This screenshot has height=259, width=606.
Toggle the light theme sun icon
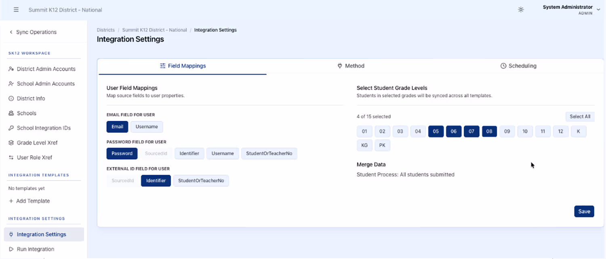tap(521, 10)
